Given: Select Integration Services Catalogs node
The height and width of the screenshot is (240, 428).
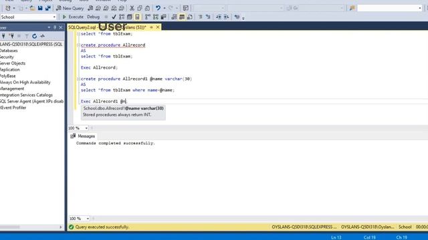Looking at the screenshot, I should click(x=26, y=95).
